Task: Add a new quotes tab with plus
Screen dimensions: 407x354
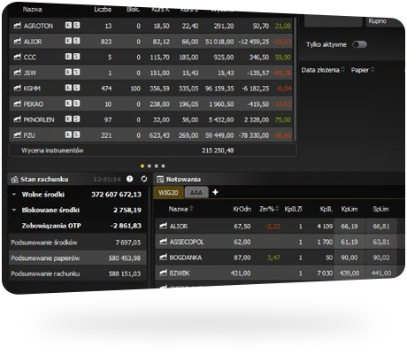Action: (x=215, y=192)
